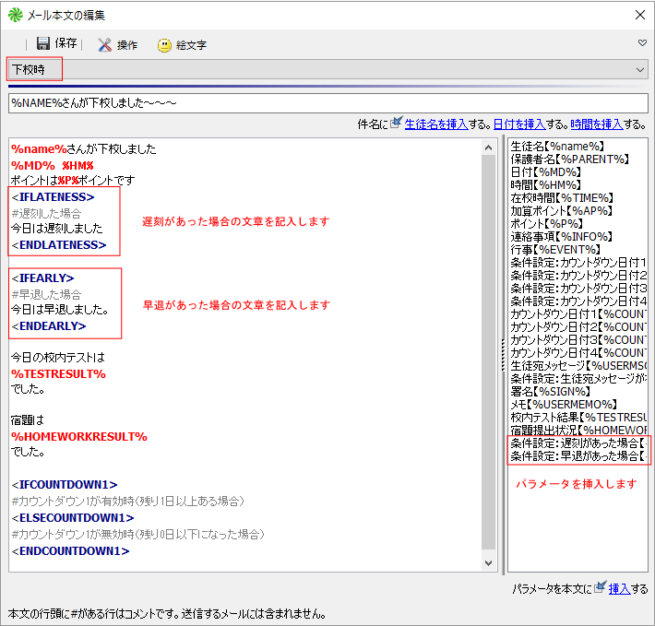
Task: Click %TESTRESULT% in the mail body
Action: pos(58,374)
